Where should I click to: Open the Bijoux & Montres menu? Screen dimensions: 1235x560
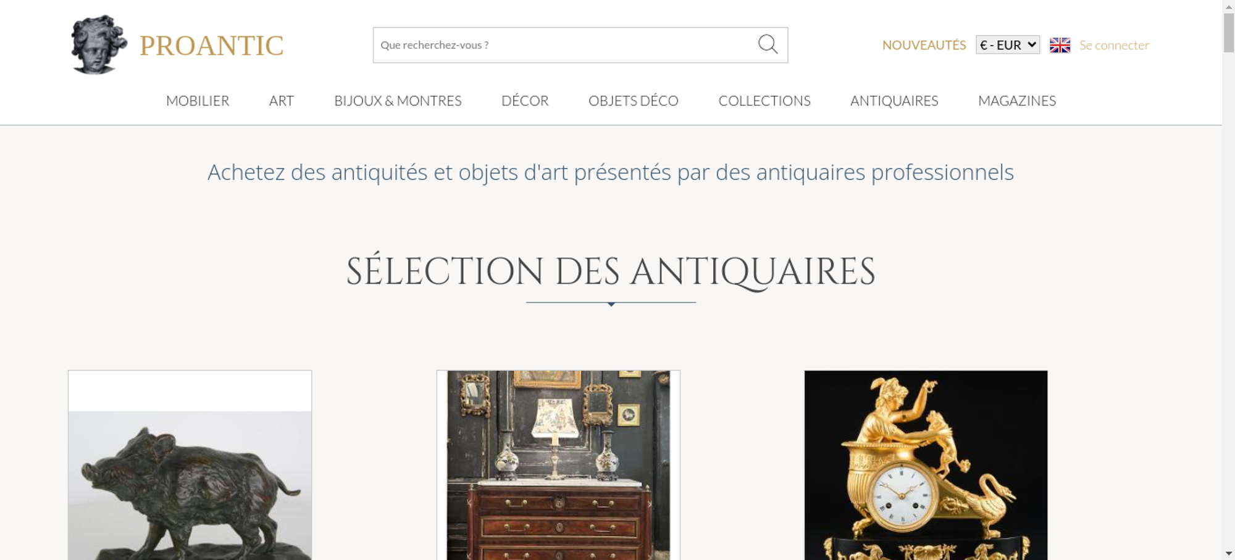[398, 101]
